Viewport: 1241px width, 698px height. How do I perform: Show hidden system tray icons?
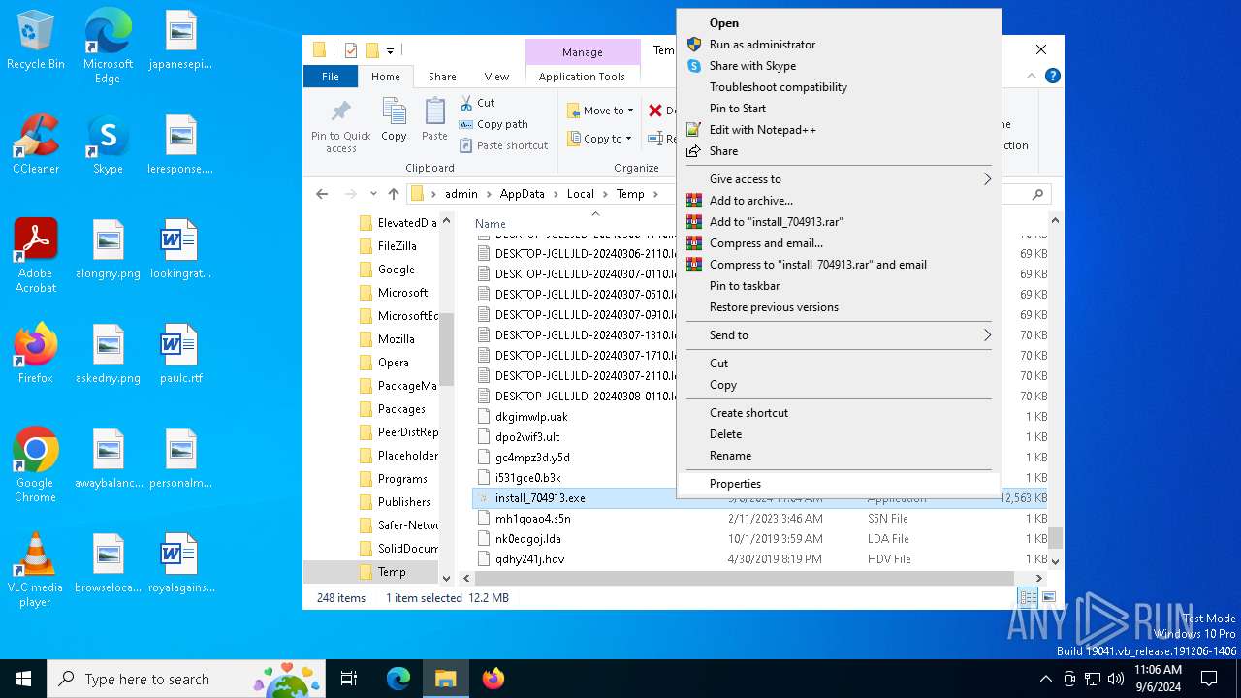pos(1045,679)
